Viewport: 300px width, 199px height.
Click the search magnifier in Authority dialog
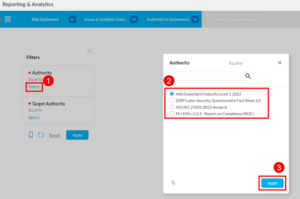click(x=248, y=76)
